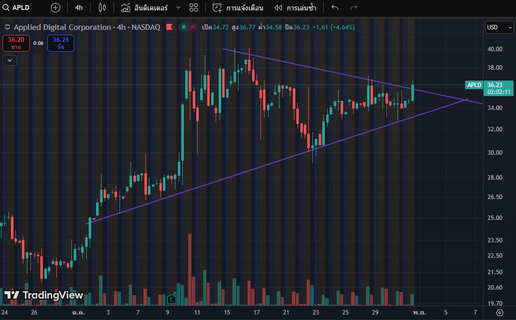Viewport: 516px width, 320px height.
Task: Click the 36.23 current price label
Action: click(495, 85)
